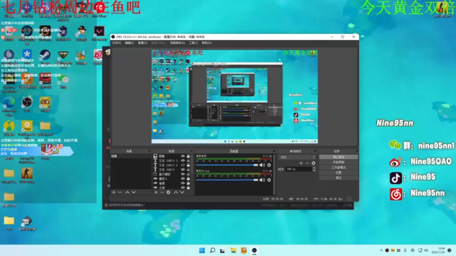Click the 300 ms duration field
The image size is (456, 256).
(x=298, y=169)
